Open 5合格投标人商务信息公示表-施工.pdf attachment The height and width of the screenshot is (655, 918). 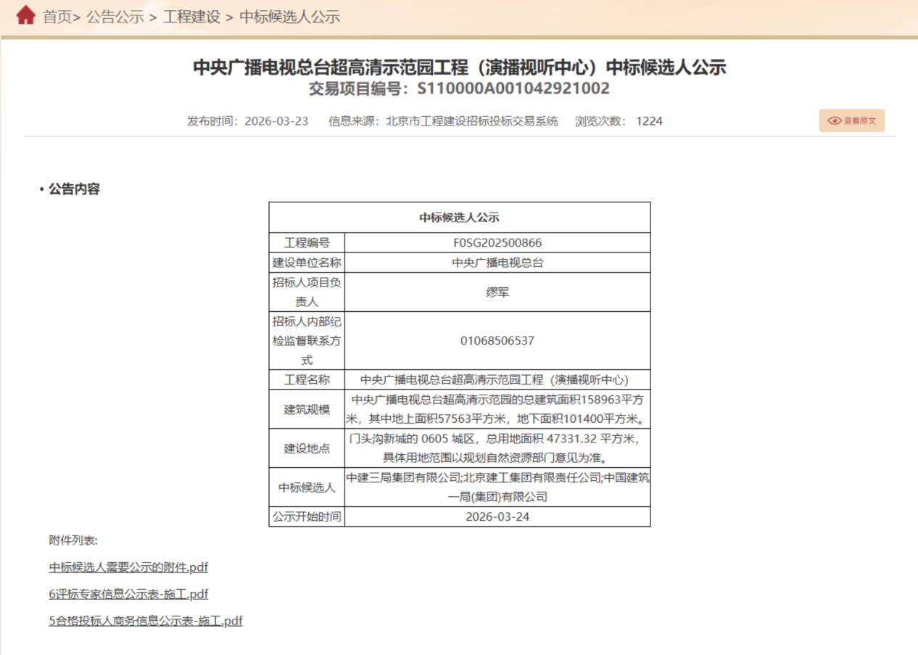(x=146, y=621)
